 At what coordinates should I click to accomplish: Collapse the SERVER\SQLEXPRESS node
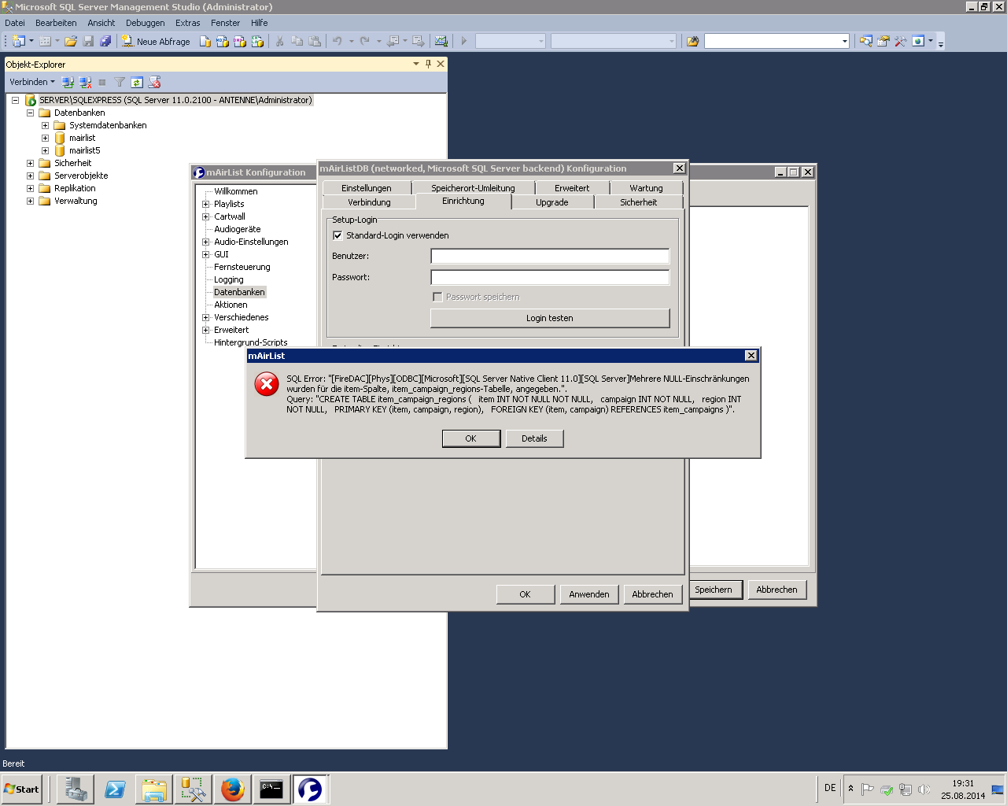15,100
